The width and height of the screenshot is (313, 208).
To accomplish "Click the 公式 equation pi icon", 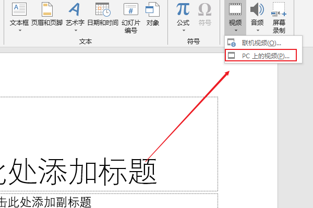I will (x=183, y=9).
